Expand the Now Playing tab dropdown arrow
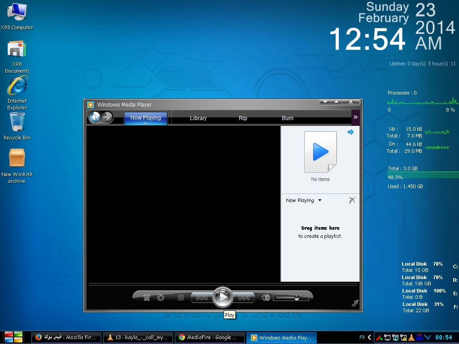Image resolution: width=459 pixels, height=344 pixels. 146,124
